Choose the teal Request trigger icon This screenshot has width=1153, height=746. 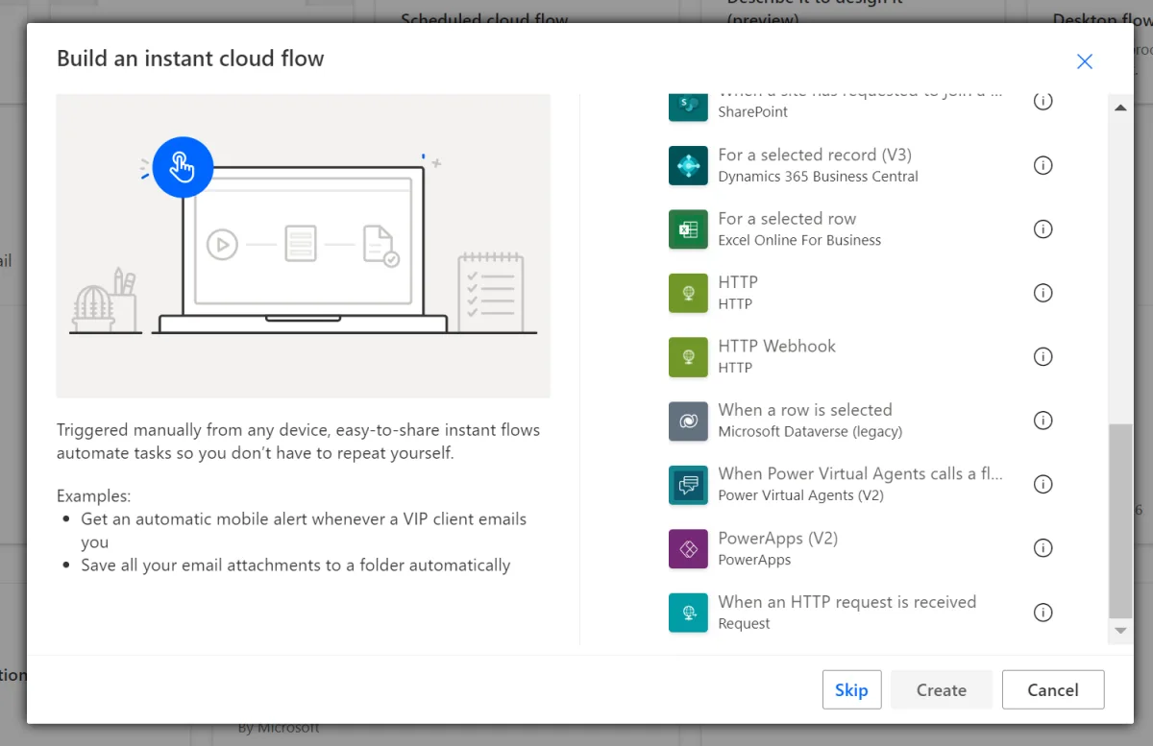point(688,613)
